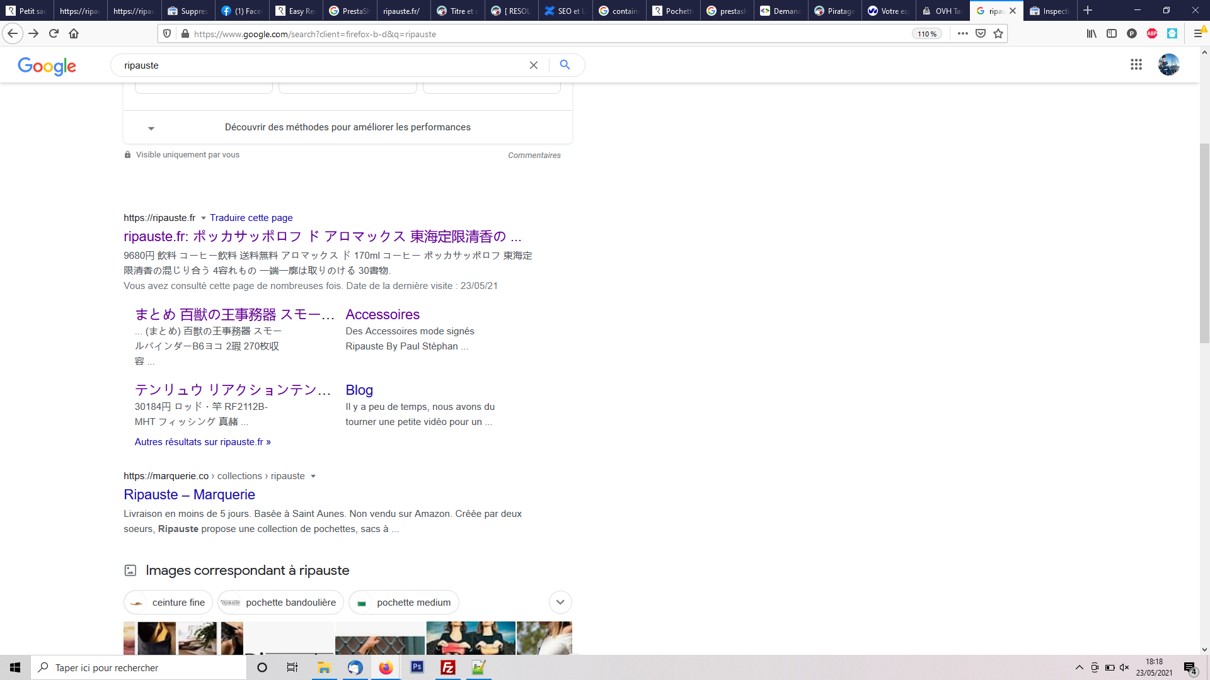Expand more image filter chips
Image resolution: width=1210 pixels, height=680 pixels.
click(560, 603)
